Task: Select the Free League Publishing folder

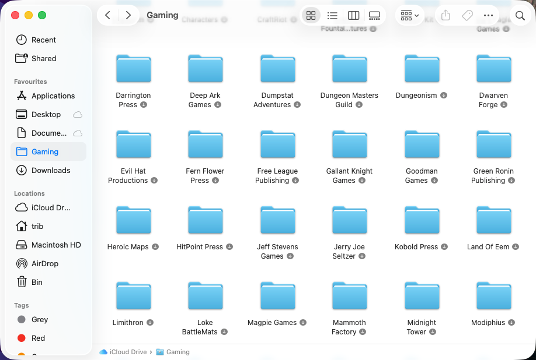Action: click(277, 144)
